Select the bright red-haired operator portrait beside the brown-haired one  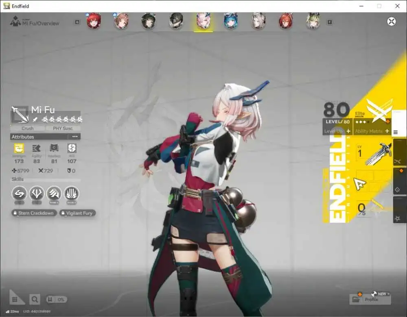tap(94, 21)
